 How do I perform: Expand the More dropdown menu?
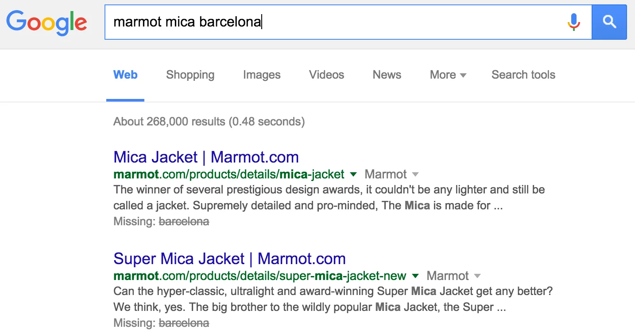448,75
